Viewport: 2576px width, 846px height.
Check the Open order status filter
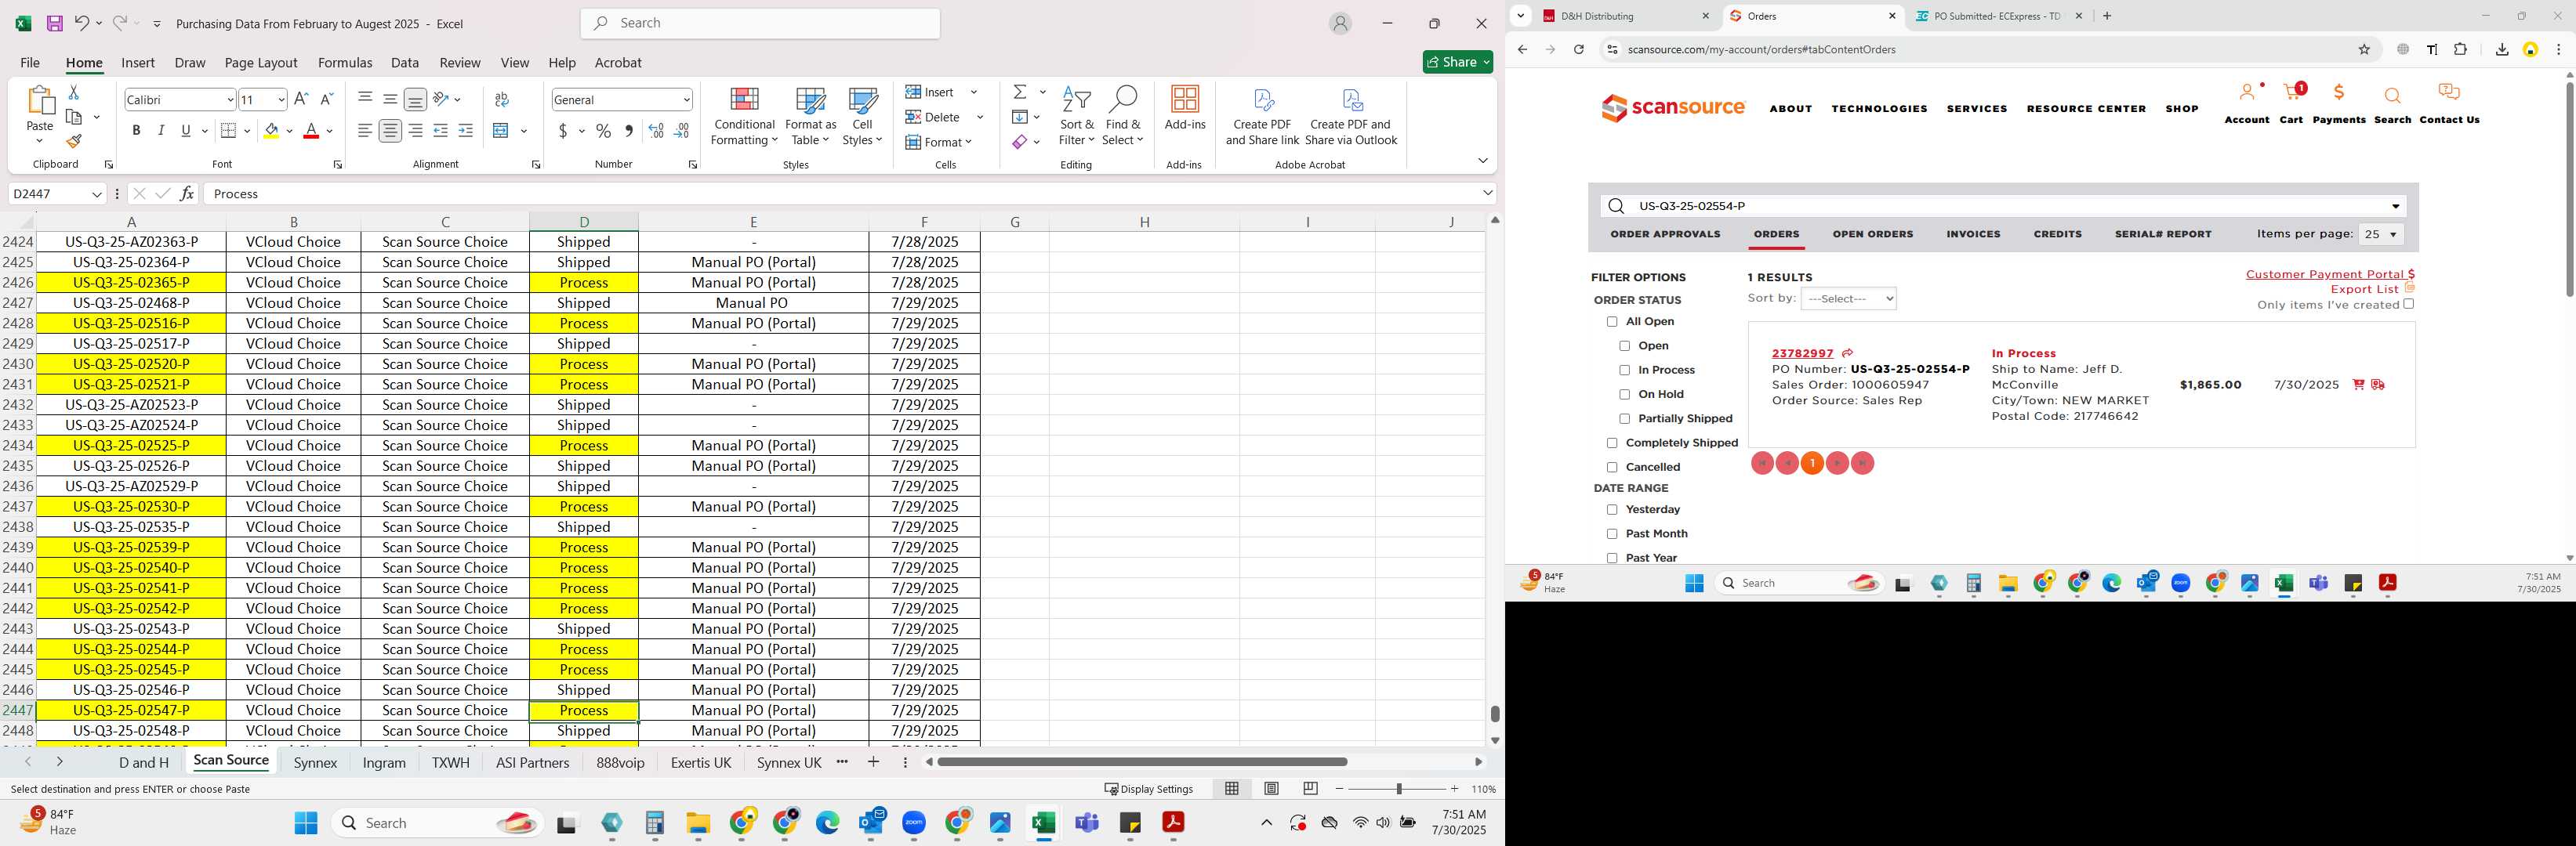1624,345
